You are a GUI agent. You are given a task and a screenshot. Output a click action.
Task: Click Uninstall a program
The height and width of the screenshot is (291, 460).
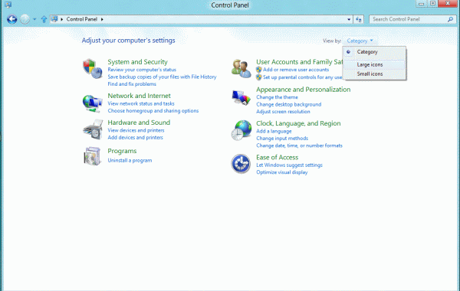click(x=130, y=160)
